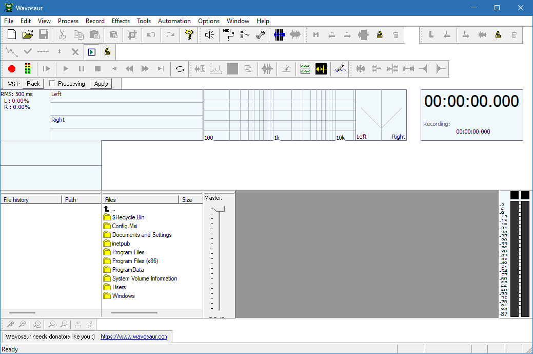Open the Tools menu
Screen dimensions: 533x354
(x=144, y=21)
